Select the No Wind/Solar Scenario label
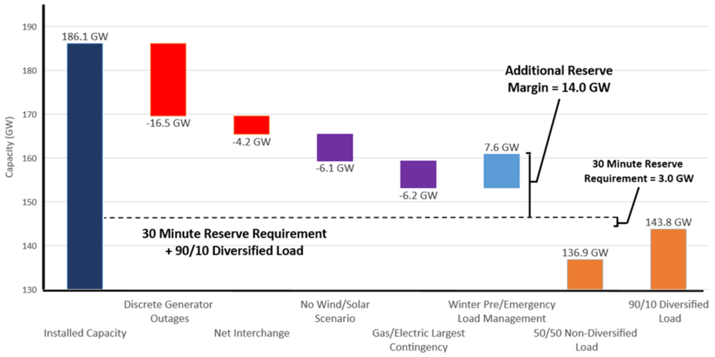The image size is (715, 357). 335,311
